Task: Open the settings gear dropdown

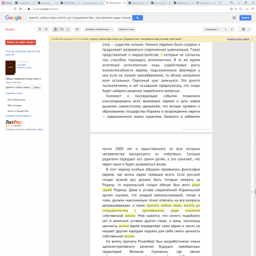Action: (x=244, y=29)
